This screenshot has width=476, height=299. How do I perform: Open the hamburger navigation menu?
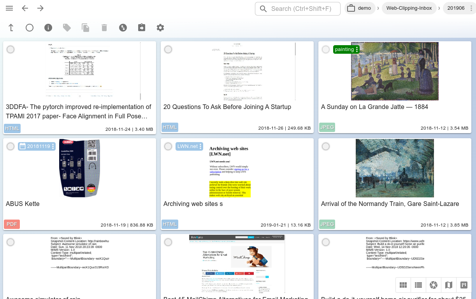click(x=10, y=8)
